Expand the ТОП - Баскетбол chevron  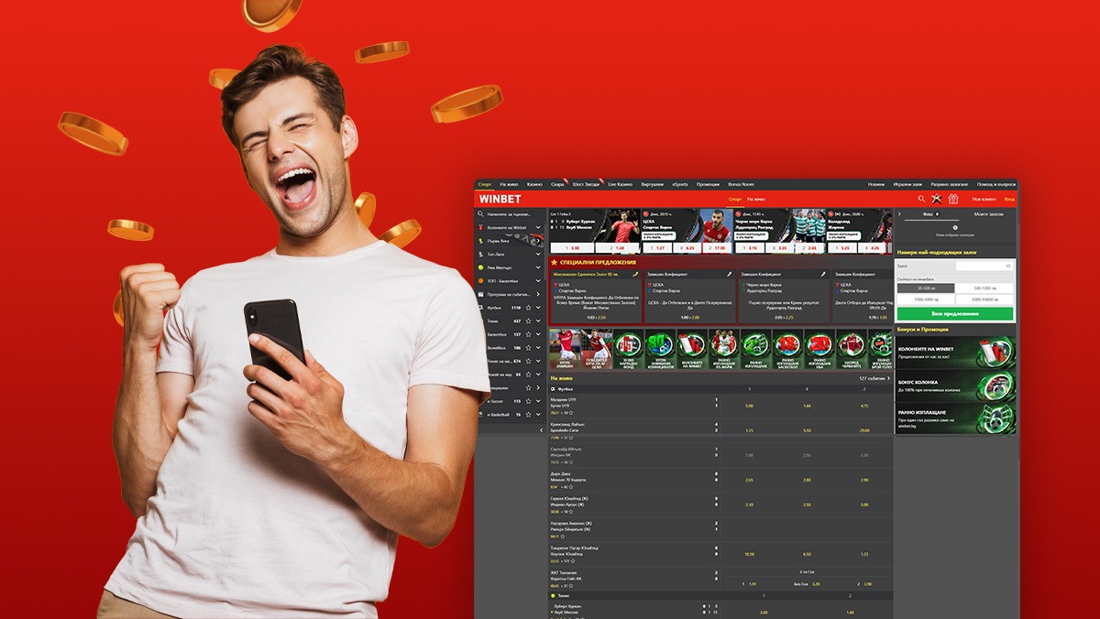point(539,280)
